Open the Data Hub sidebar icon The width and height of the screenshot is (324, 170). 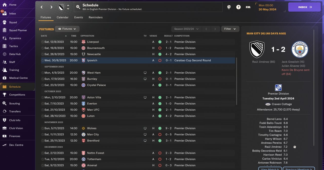point(5,54)
